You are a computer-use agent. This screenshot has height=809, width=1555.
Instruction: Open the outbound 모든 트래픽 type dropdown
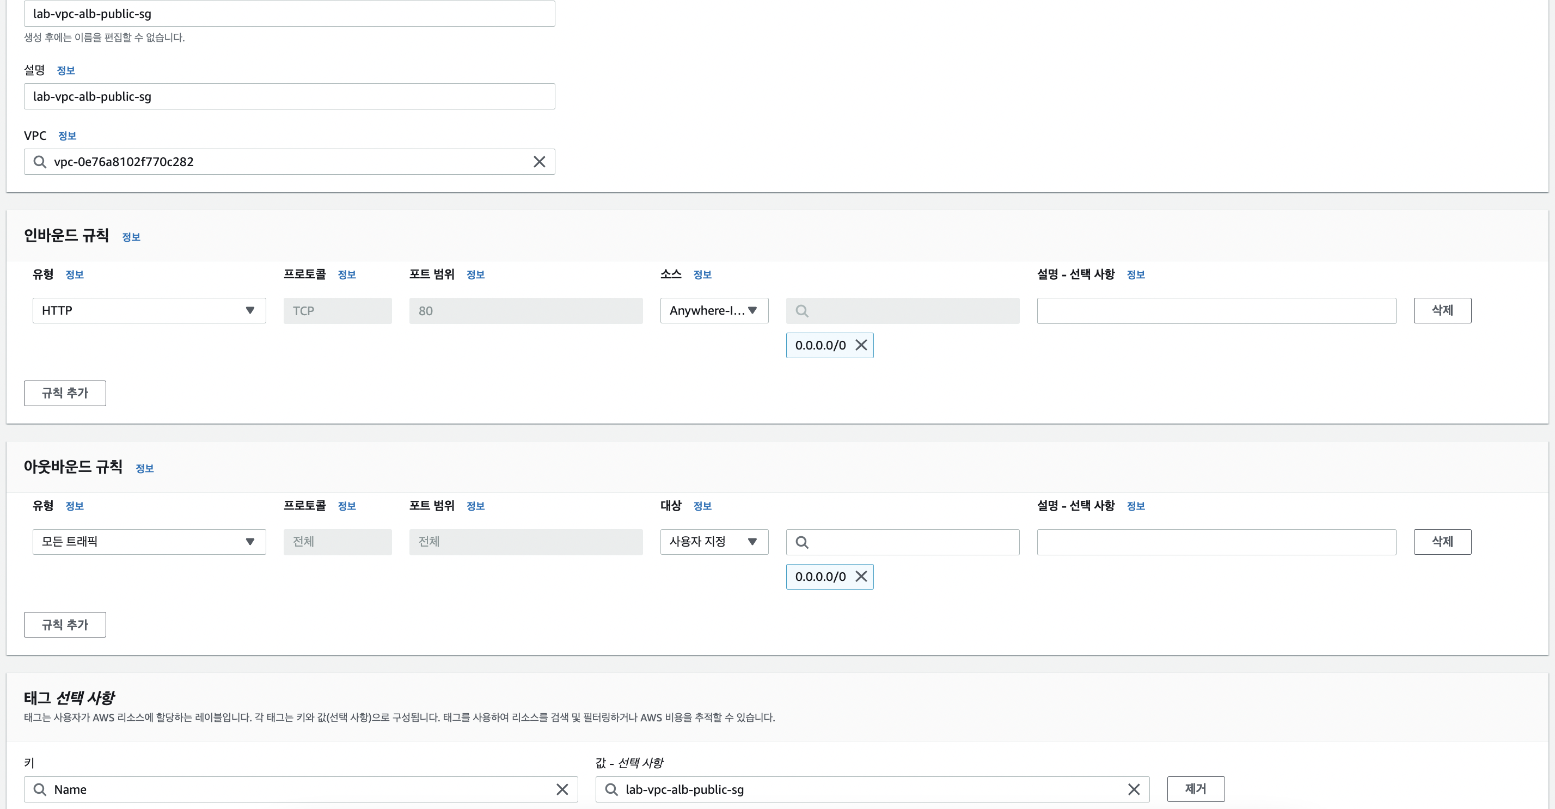[149, 542]
